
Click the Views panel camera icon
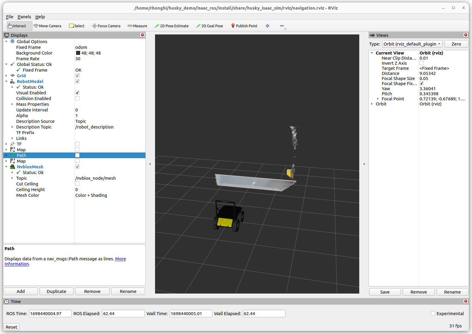(372, 35)
